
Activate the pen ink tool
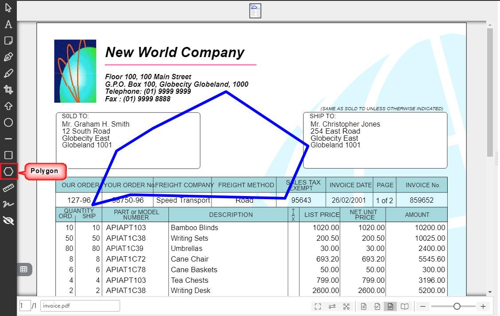[8, 57]
